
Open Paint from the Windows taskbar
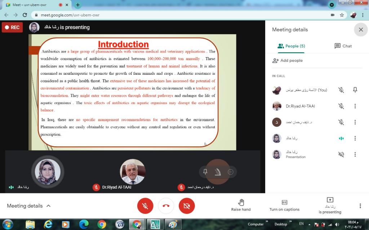pos(173,224)
